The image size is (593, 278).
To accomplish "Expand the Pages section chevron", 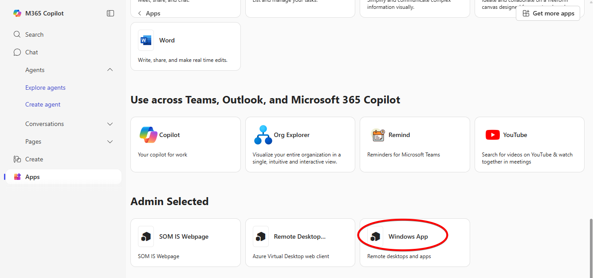I will (x=110, y=142).
